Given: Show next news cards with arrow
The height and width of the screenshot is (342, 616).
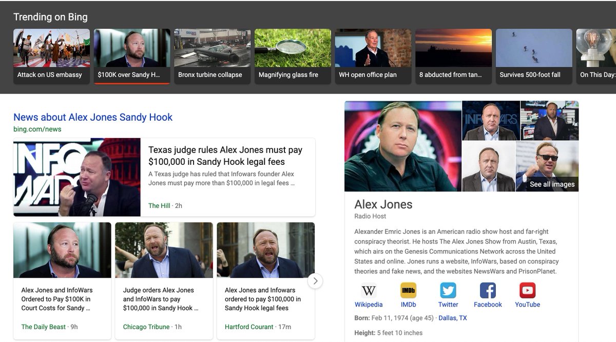Looking at the screenshot, I should 315,281.
